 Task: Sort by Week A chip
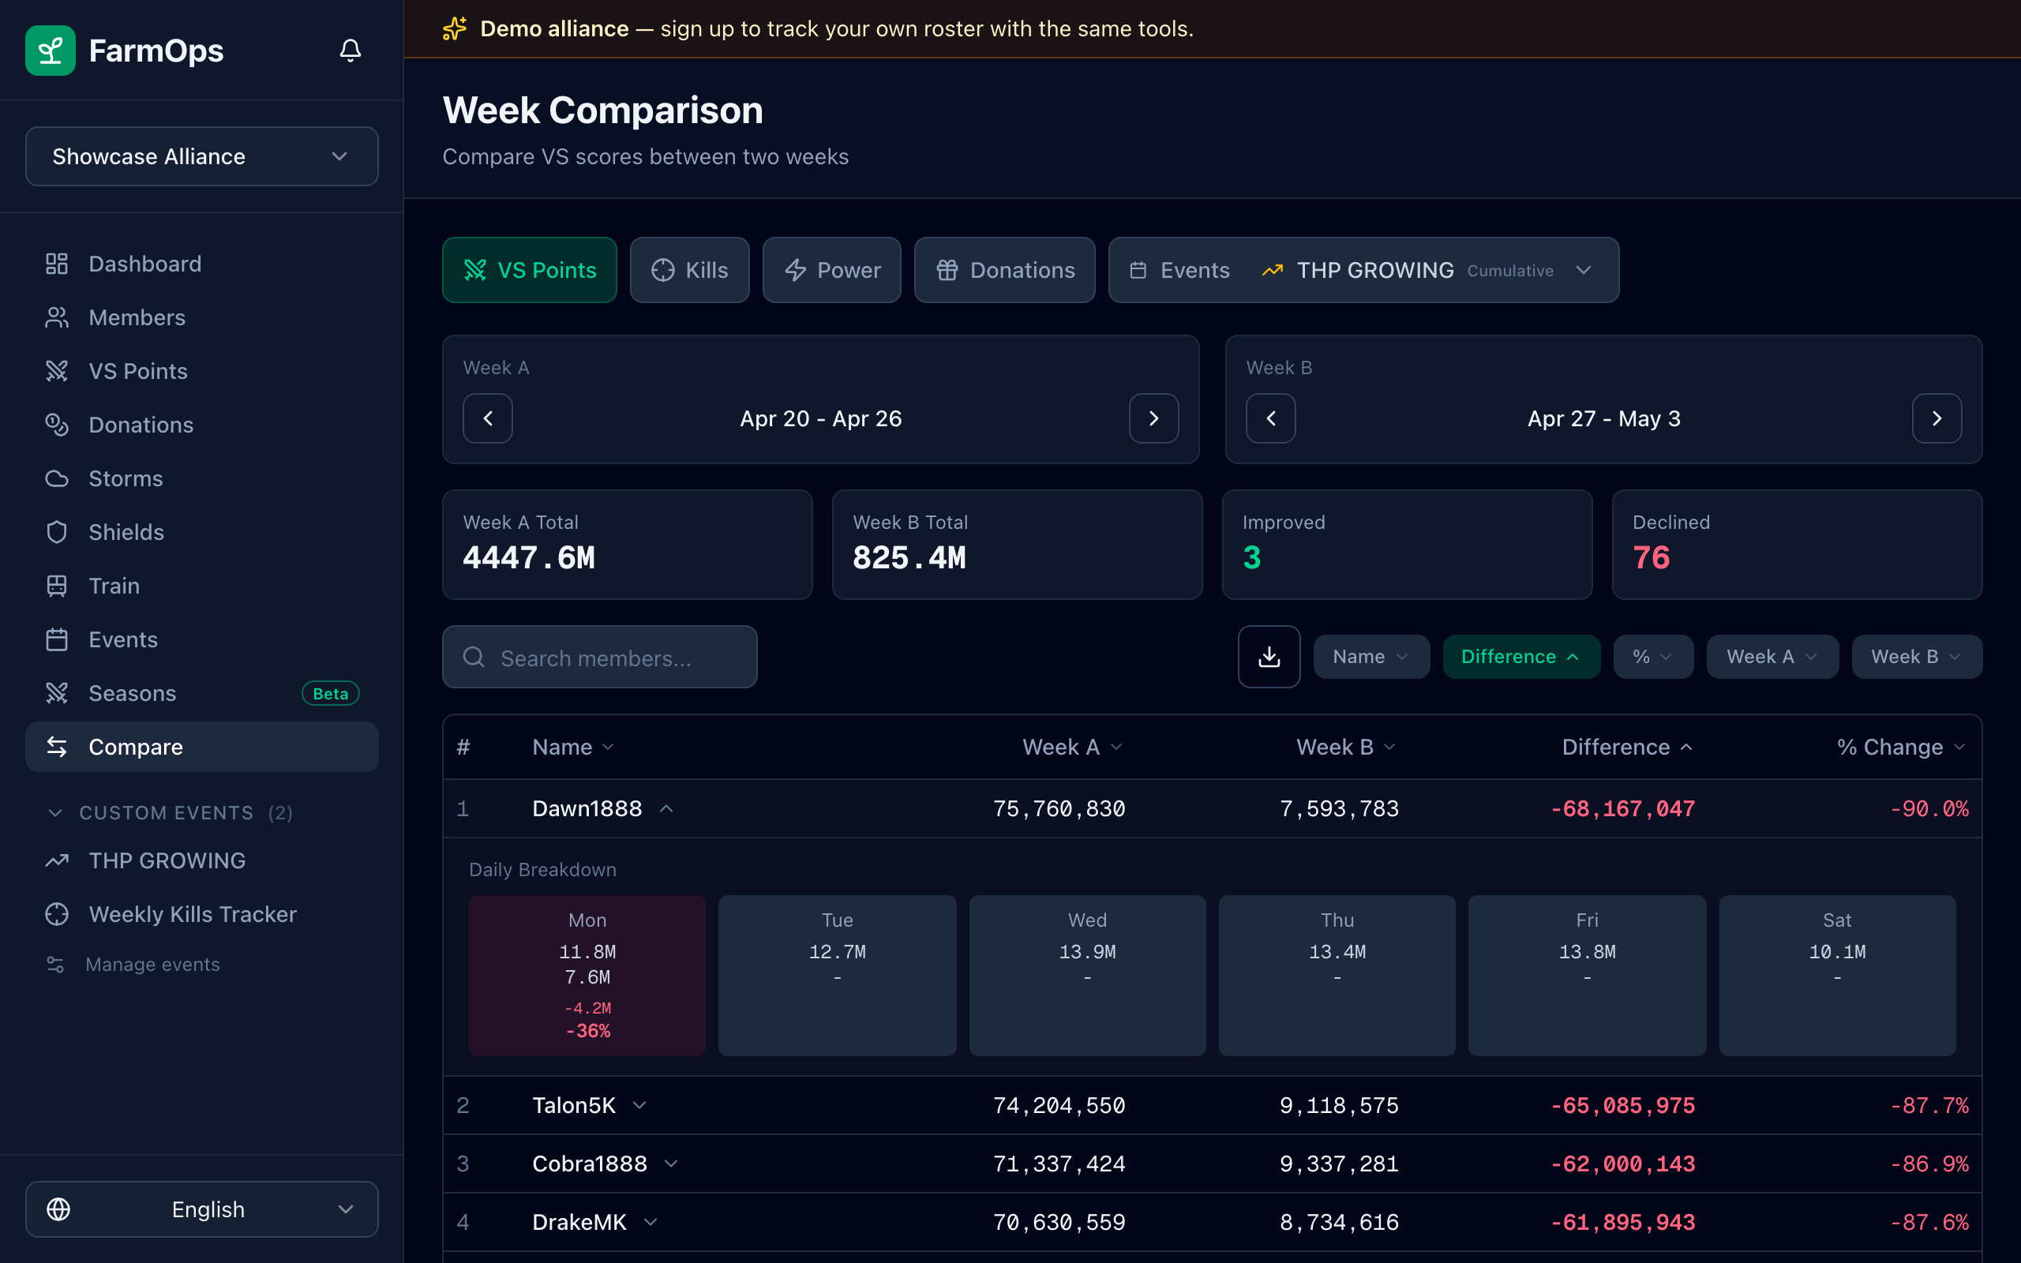tap(1772, 657)
